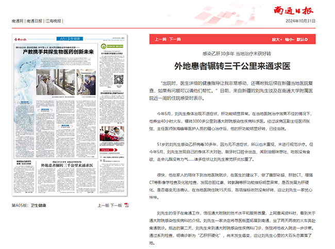
Task: Click the A51 卫生健康 page header banner
Action: (x=69, y=38)
